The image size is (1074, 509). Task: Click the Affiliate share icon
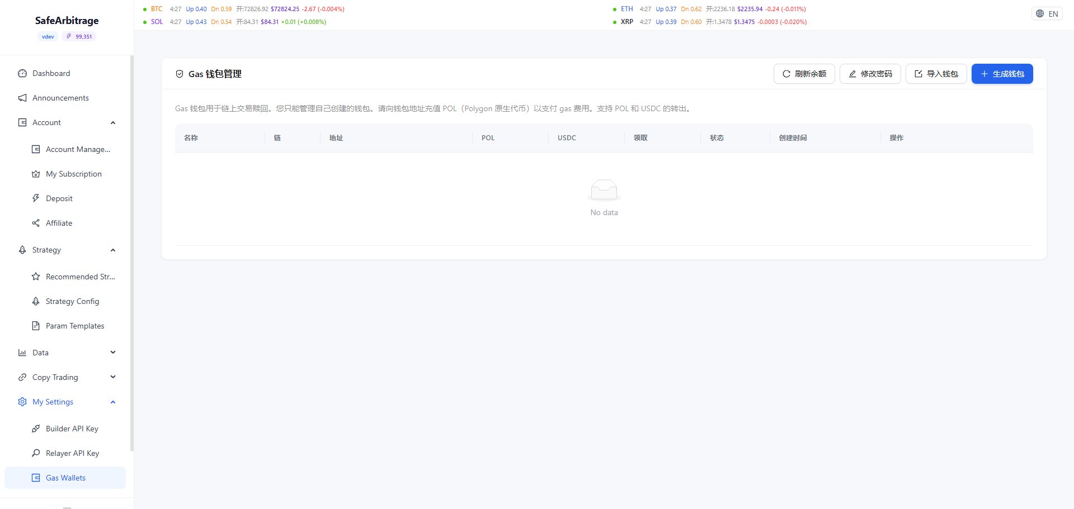36,223
